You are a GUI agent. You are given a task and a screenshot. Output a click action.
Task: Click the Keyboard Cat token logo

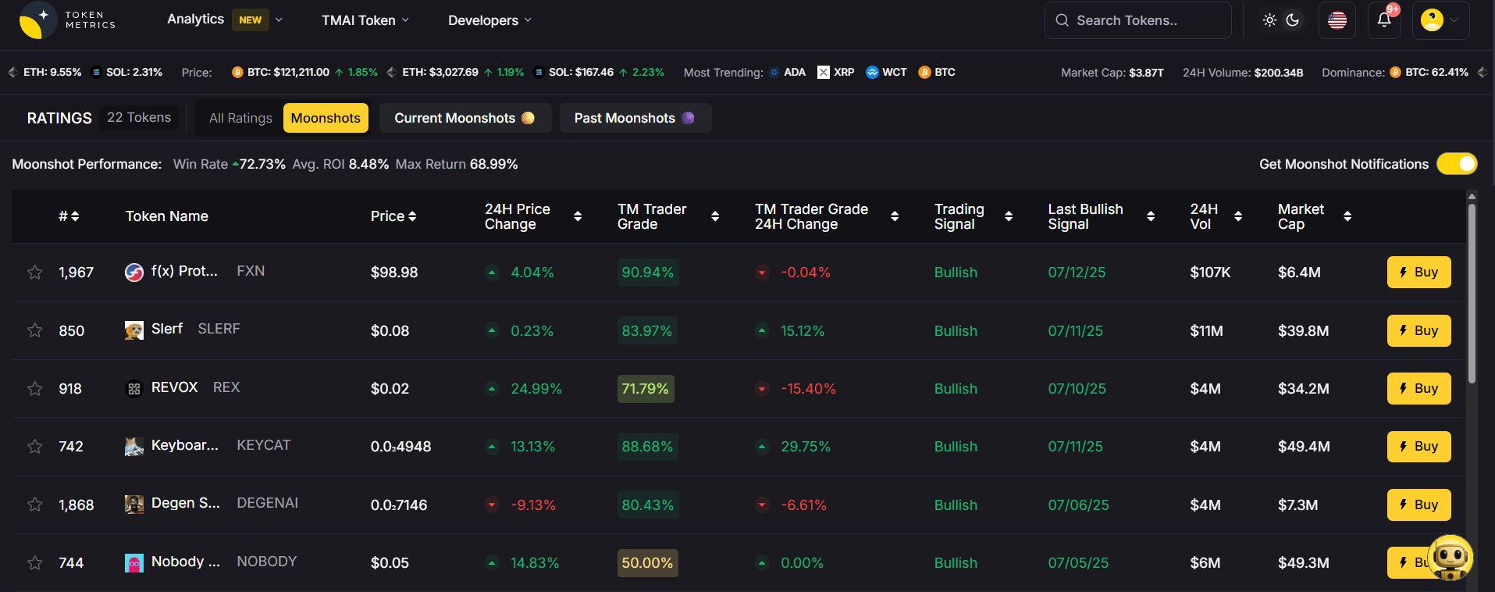134,447
